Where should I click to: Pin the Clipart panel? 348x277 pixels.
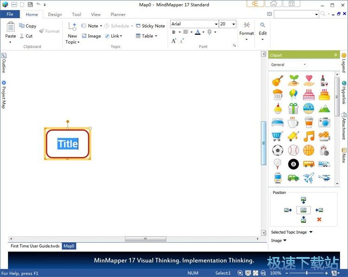[x=335, y=55]
